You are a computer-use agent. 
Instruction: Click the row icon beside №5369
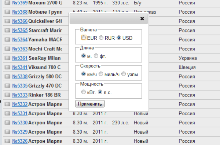point(7,3)
